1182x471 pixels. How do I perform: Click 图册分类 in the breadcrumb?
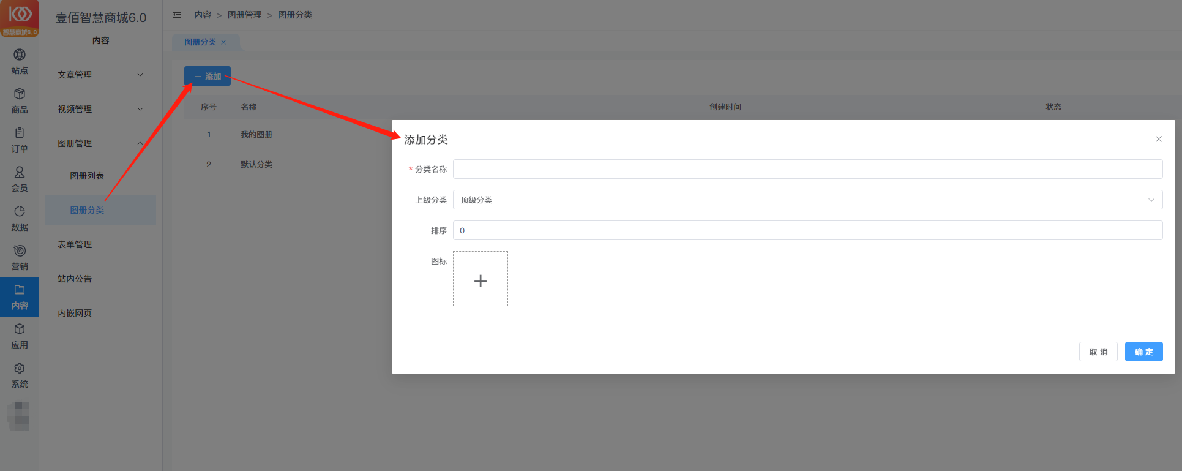pos(295,15)
